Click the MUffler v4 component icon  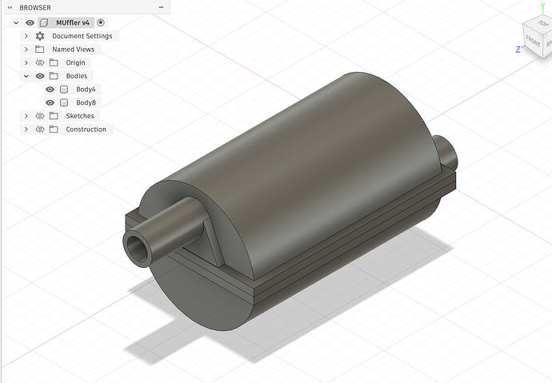point(44,23)
